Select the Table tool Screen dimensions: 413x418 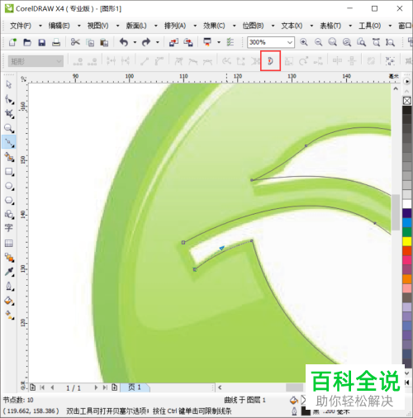[8, 243]
